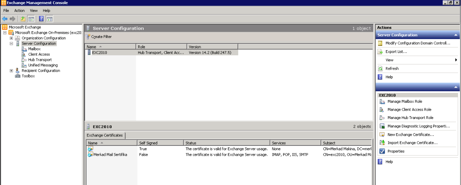Open Recipient Configuration in the tree

[41, 70]
